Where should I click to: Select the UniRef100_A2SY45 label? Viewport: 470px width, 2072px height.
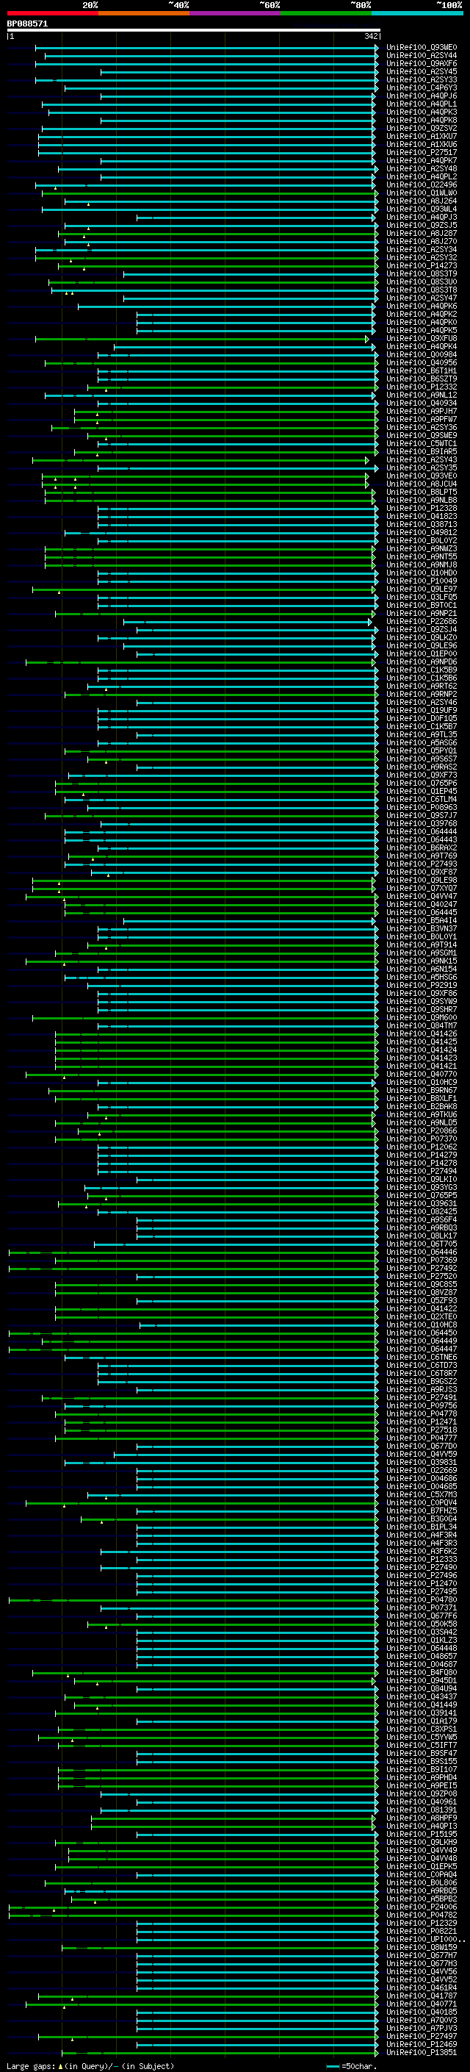[422, 71]
